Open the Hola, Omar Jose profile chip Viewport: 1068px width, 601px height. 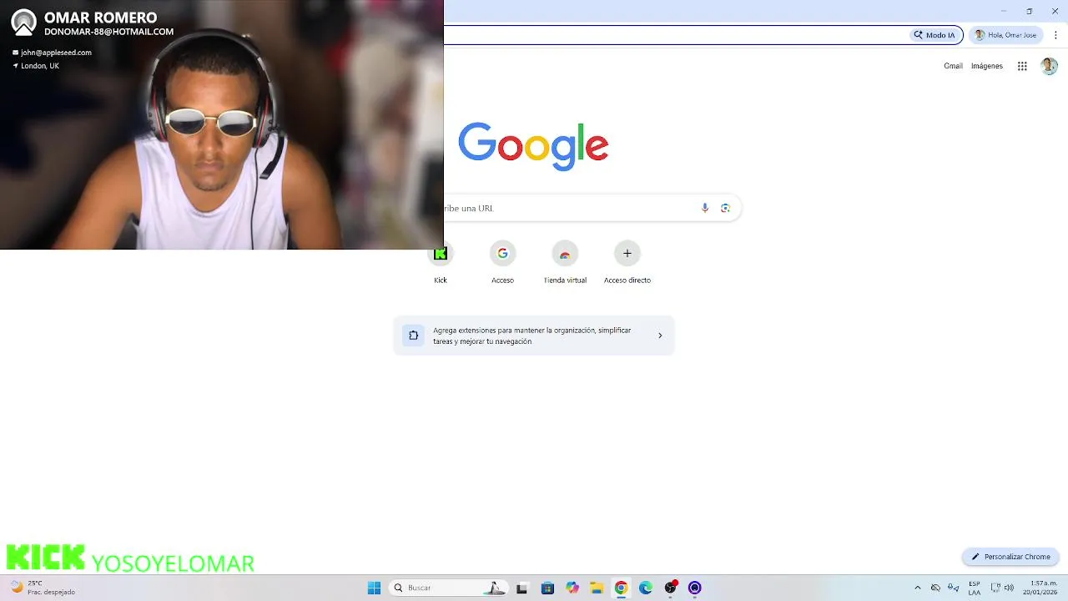pos(1005,35)
